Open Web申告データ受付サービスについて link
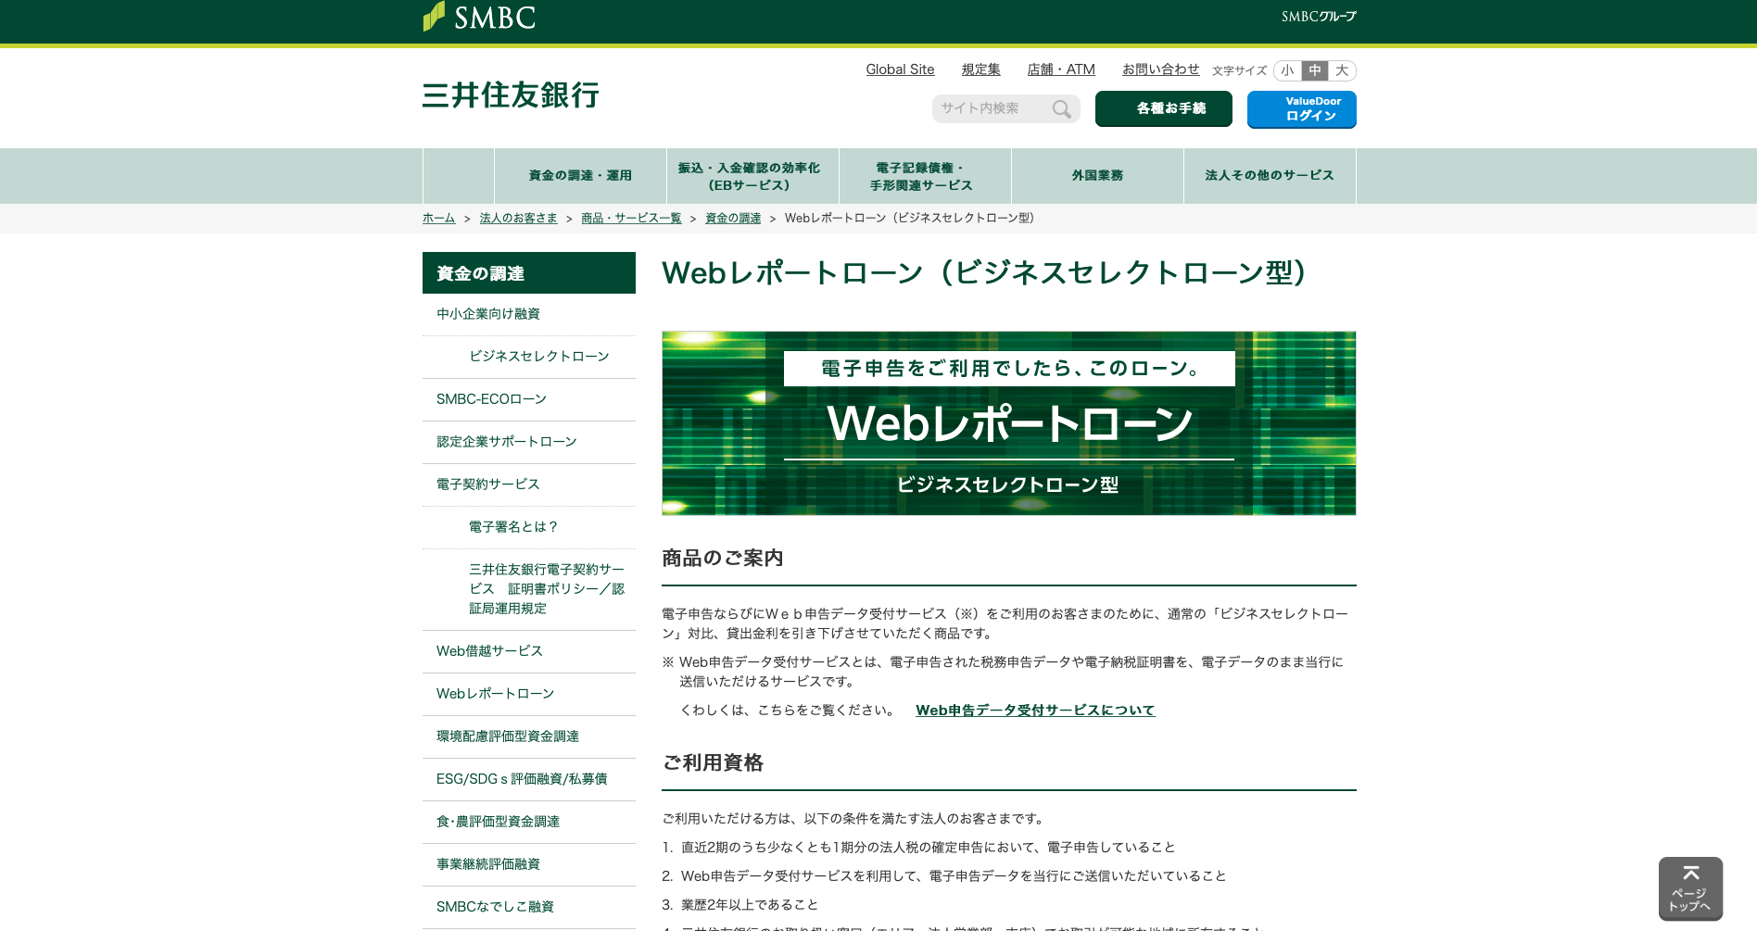This screenshot has height=931, width=1757. (x=1035, y=711)
